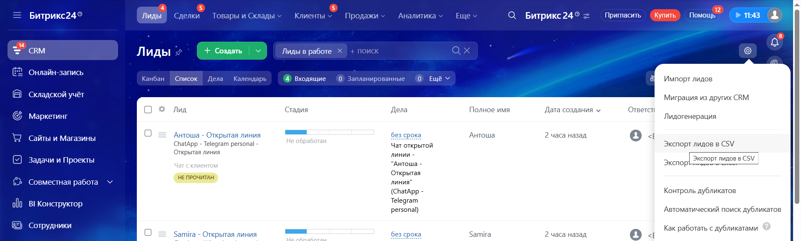Open the grid settings gear in table header
Image resolution: width=801 pixels, height=241 pixels.
click(162, 109)
